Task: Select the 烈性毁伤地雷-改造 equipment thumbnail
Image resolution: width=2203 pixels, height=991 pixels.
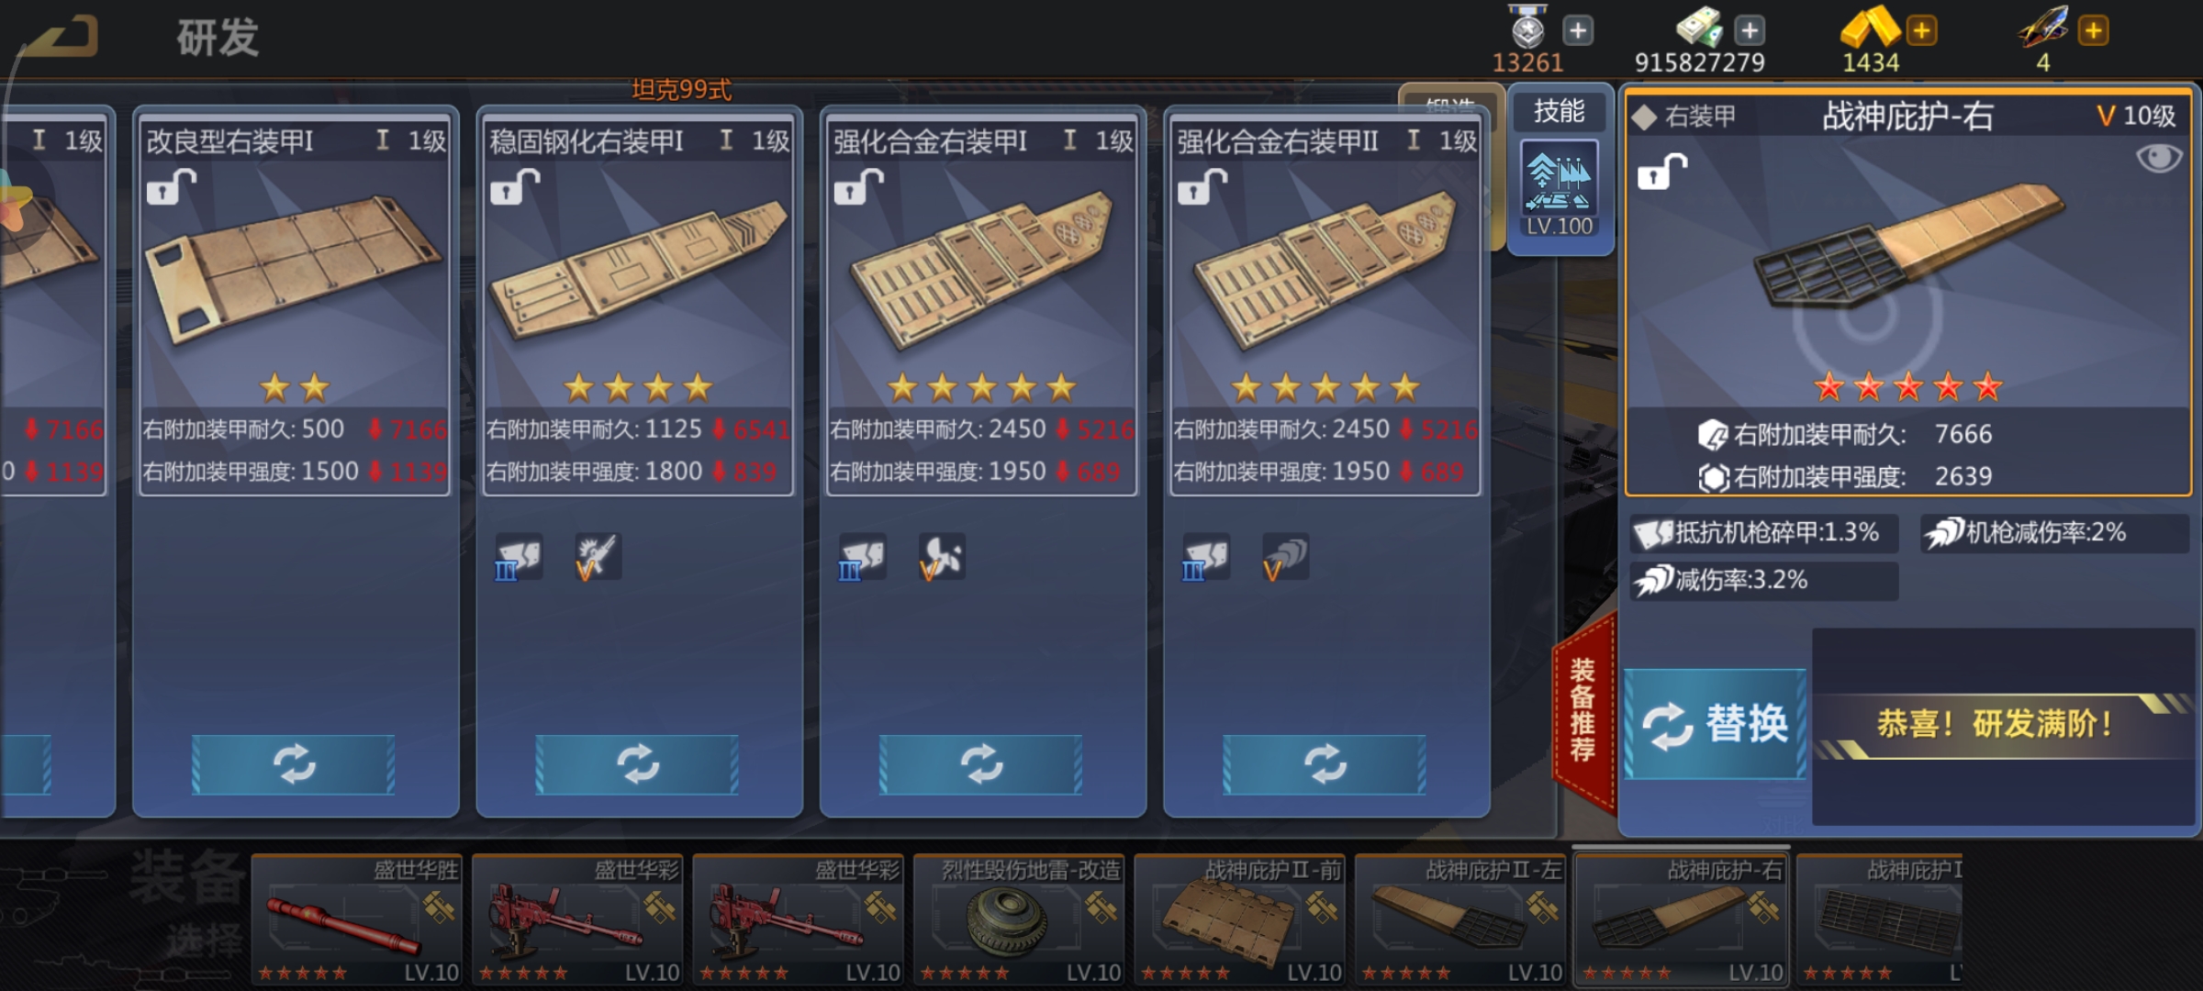Action: click(1019, 919)
